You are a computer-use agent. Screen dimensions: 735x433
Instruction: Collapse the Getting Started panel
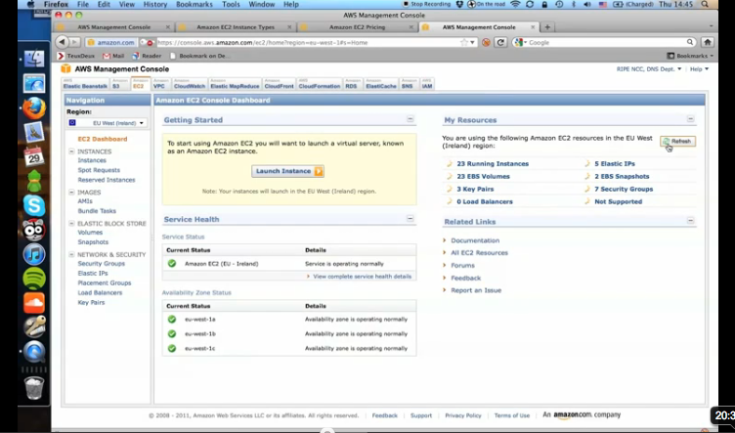(x=411, y=119)
